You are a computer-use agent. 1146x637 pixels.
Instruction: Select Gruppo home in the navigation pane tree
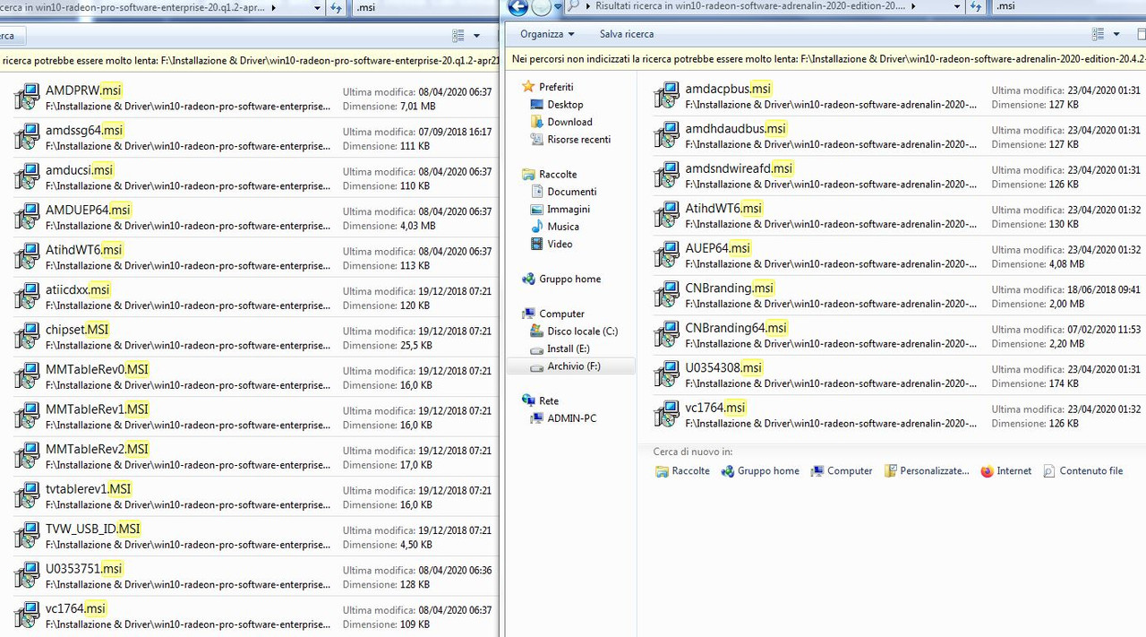[569, 279]
